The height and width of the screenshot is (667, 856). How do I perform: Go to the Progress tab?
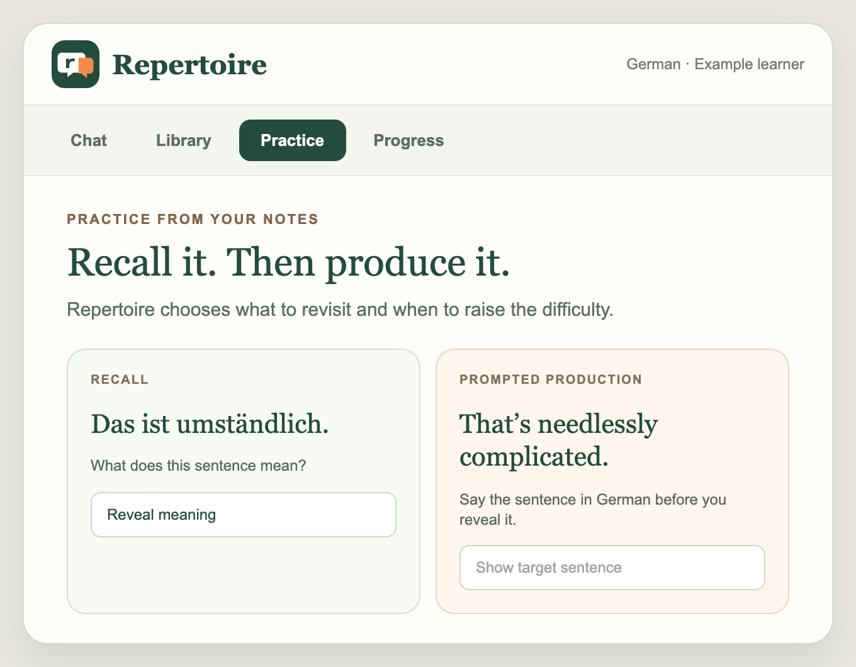(x=409, y=140)
